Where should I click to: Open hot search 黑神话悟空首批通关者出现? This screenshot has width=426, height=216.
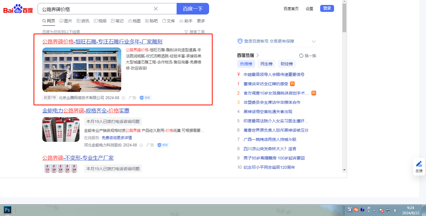click(268, 112)
